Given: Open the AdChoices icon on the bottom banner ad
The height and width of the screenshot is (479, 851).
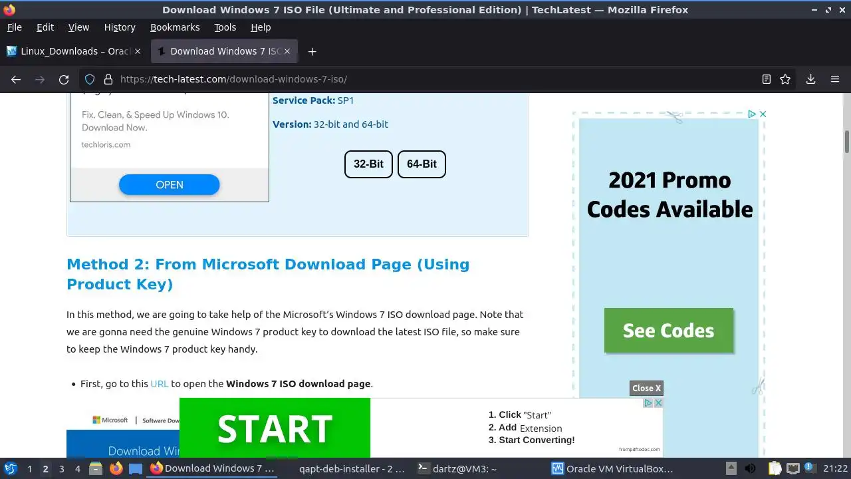Looking at the screenshot, I should 648,403.
